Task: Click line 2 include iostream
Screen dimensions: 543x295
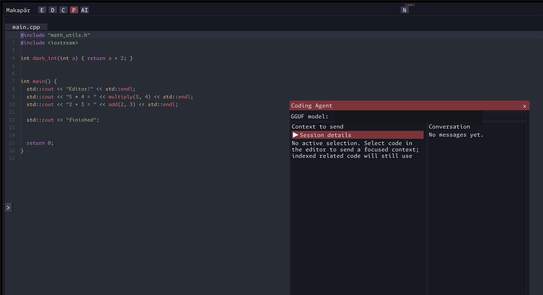Action: click(x=49, y=43)
